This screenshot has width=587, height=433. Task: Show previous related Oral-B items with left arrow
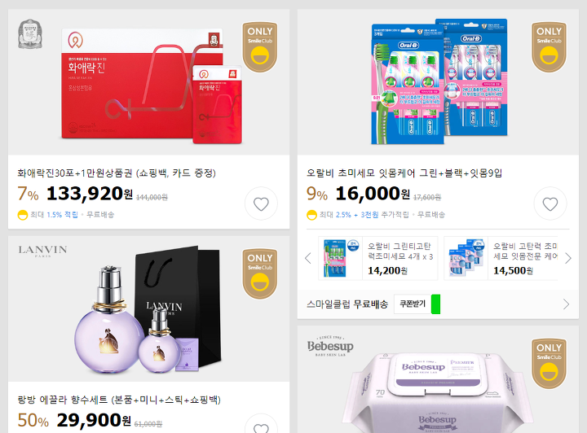click(308, 258)
